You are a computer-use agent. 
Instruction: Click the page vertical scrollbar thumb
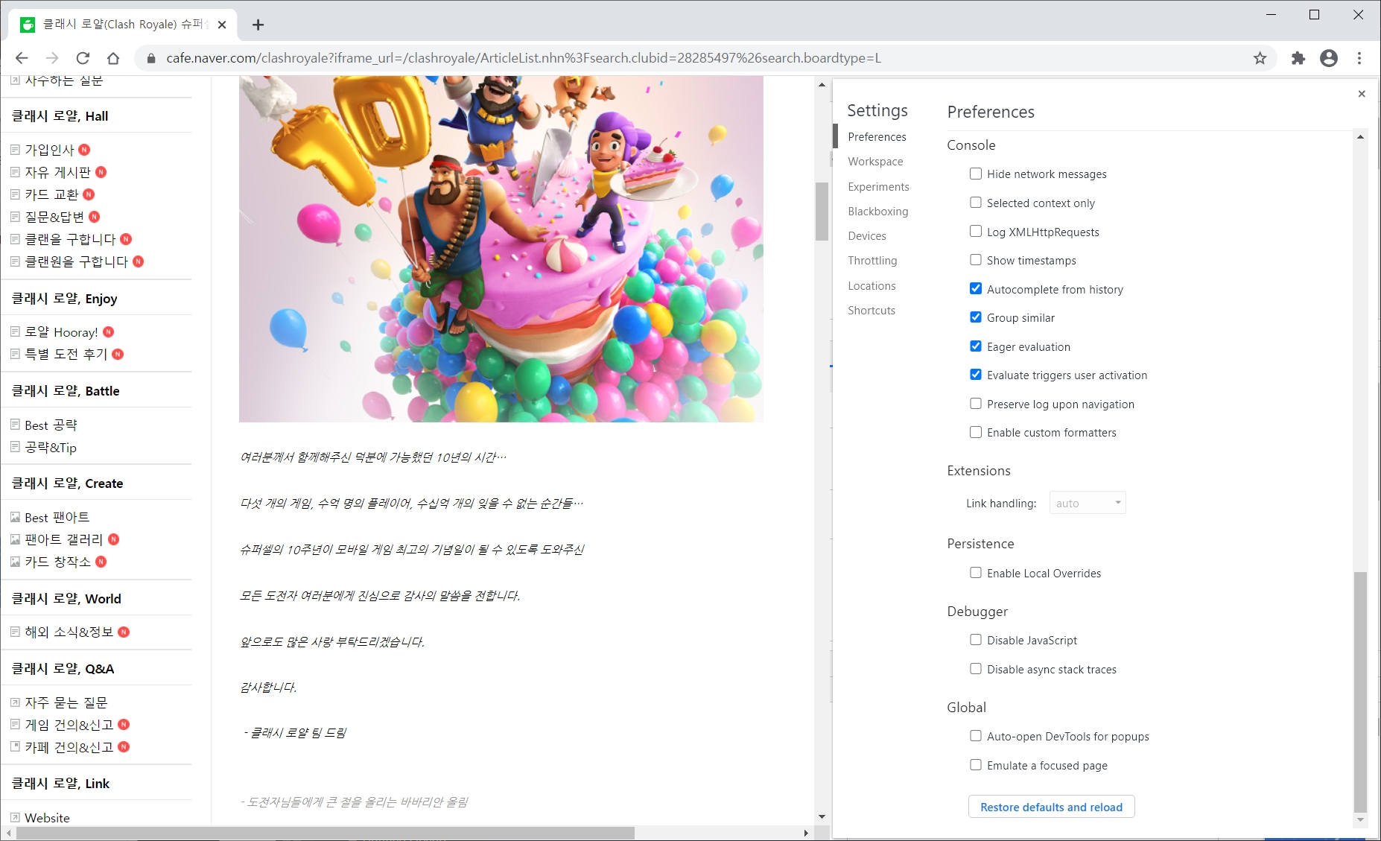point(822,212)
